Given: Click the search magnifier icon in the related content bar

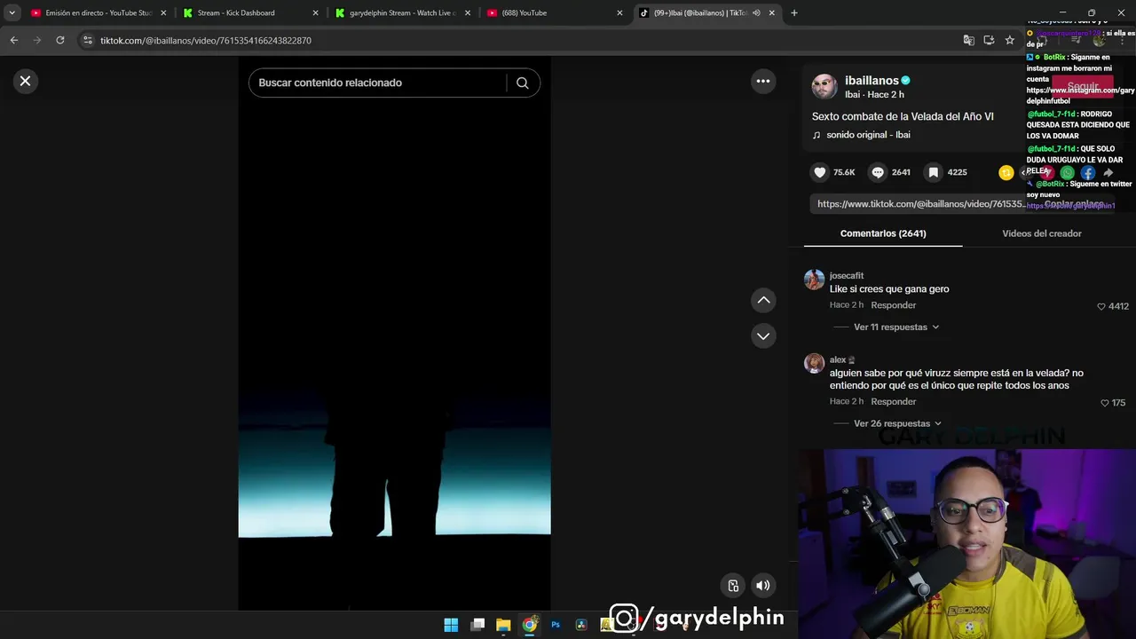Looking at the screenshot, I should coord(522,83).
